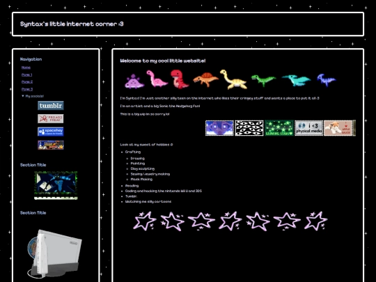Click the red T-rex pixel dinosaur
Image resolution: width=376 pixels, height=282 pixels.
pos(179,79)
